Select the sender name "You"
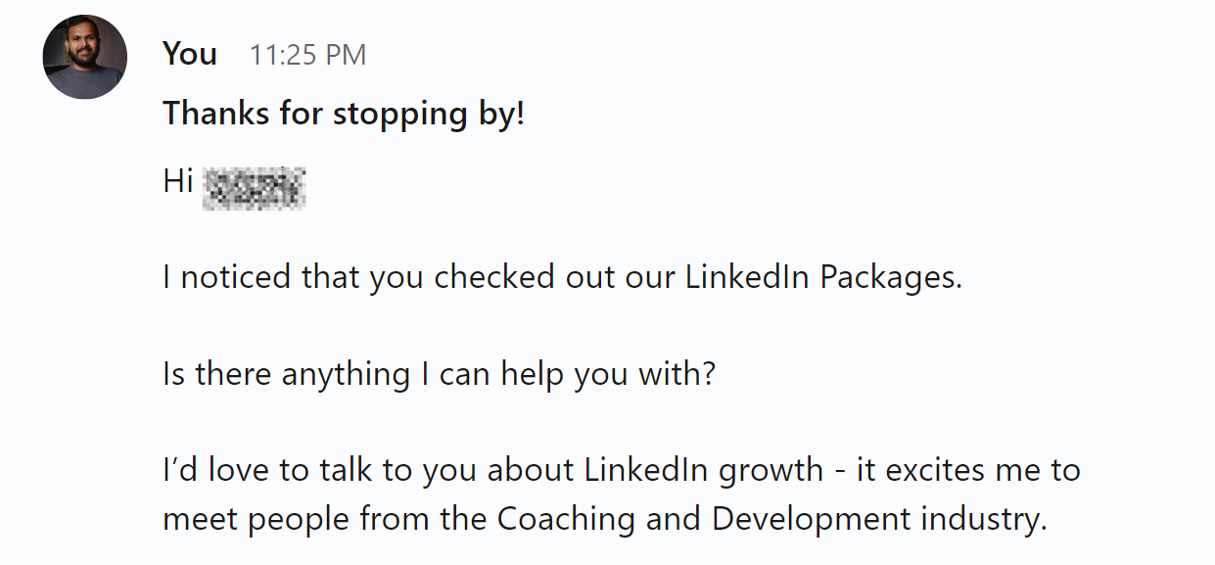 click(x=190, y=54)
